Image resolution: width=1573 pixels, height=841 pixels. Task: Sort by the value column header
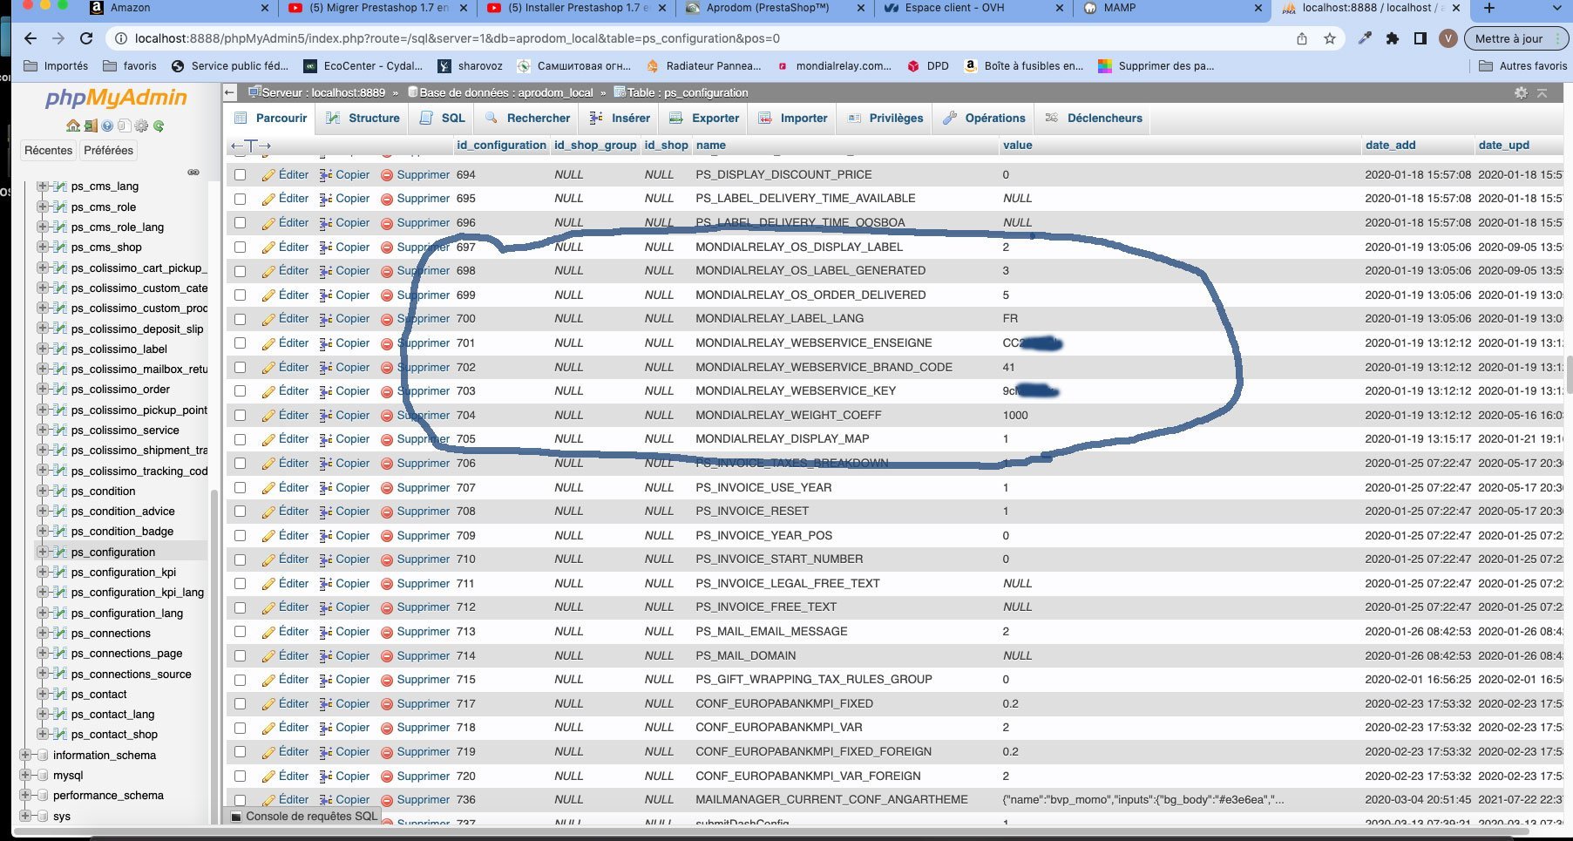pos(1017,146)
